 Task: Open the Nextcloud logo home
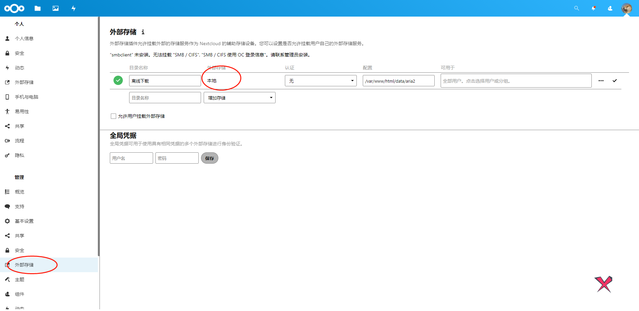pos(14,8)
